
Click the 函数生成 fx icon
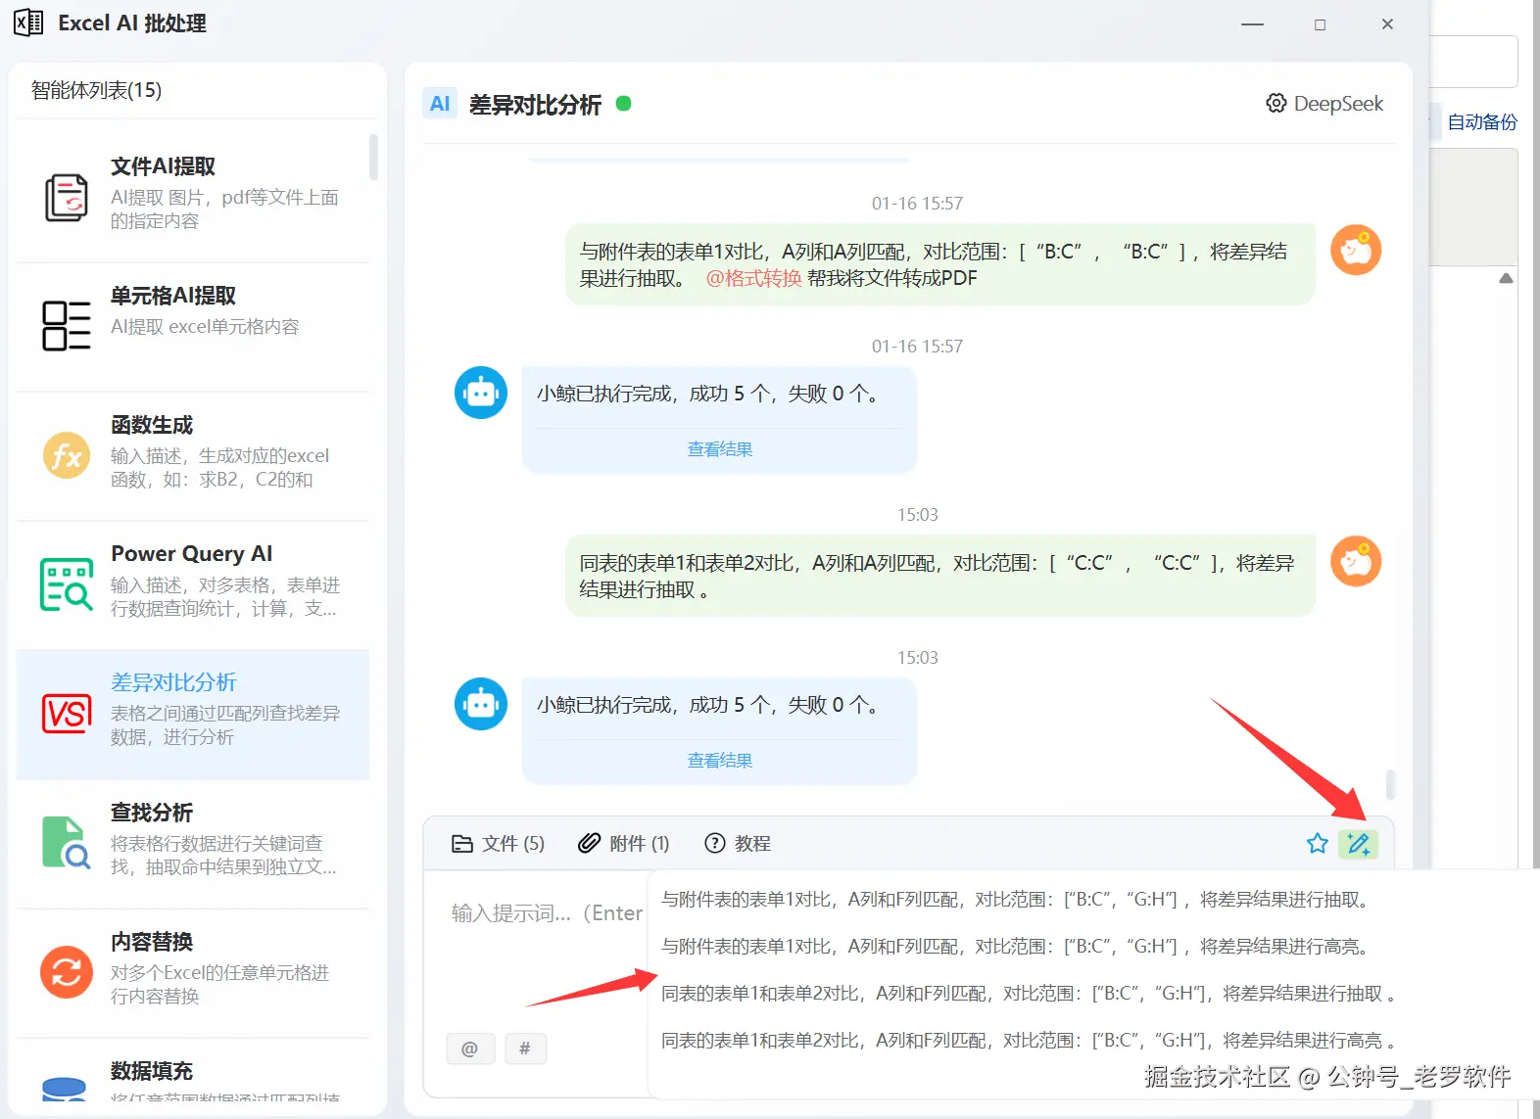[x=67, y=455]
